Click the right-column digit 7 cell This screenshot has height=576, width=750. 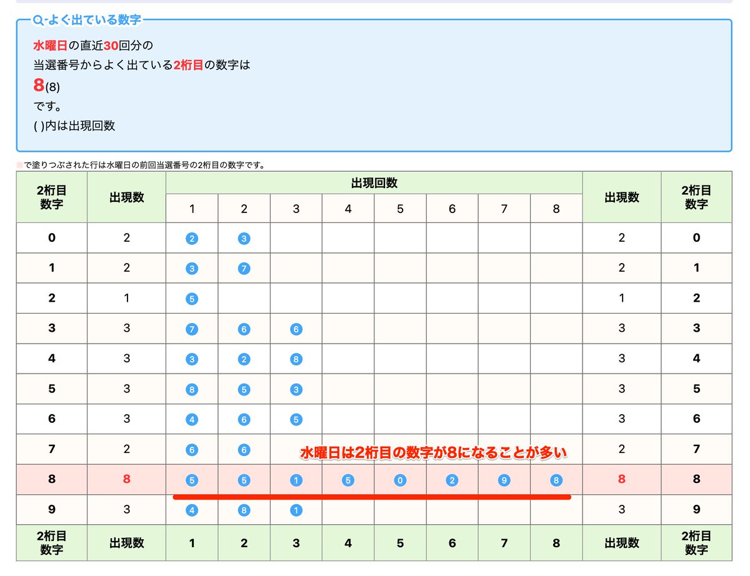[x=696, y=450]
